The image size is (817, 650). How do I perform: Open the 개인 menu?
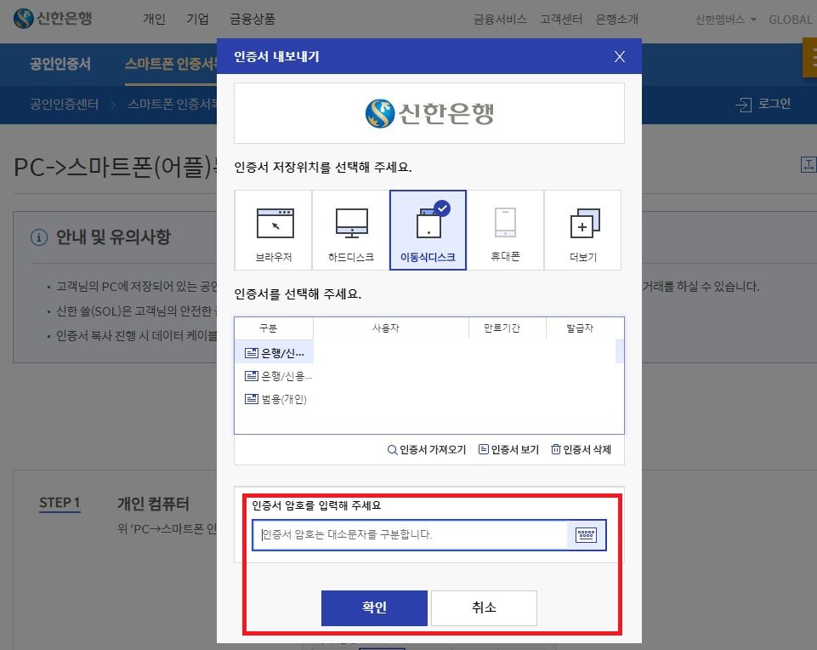[154, 20]
